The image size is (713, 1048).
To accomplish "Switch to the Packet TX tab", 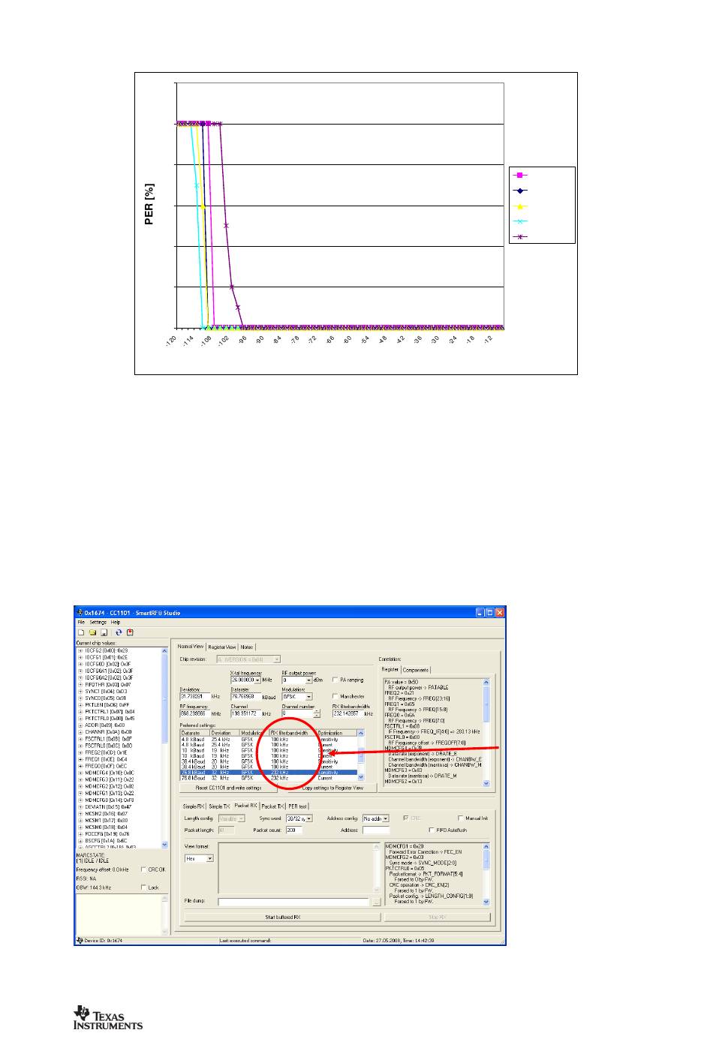I will (x=272, y=806).
